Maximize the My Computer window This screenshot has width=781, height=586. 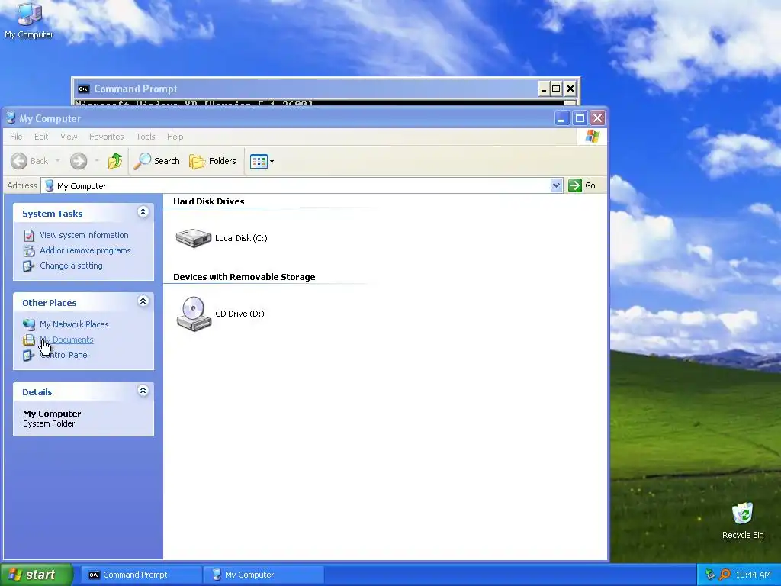click(x=580, y=118)
